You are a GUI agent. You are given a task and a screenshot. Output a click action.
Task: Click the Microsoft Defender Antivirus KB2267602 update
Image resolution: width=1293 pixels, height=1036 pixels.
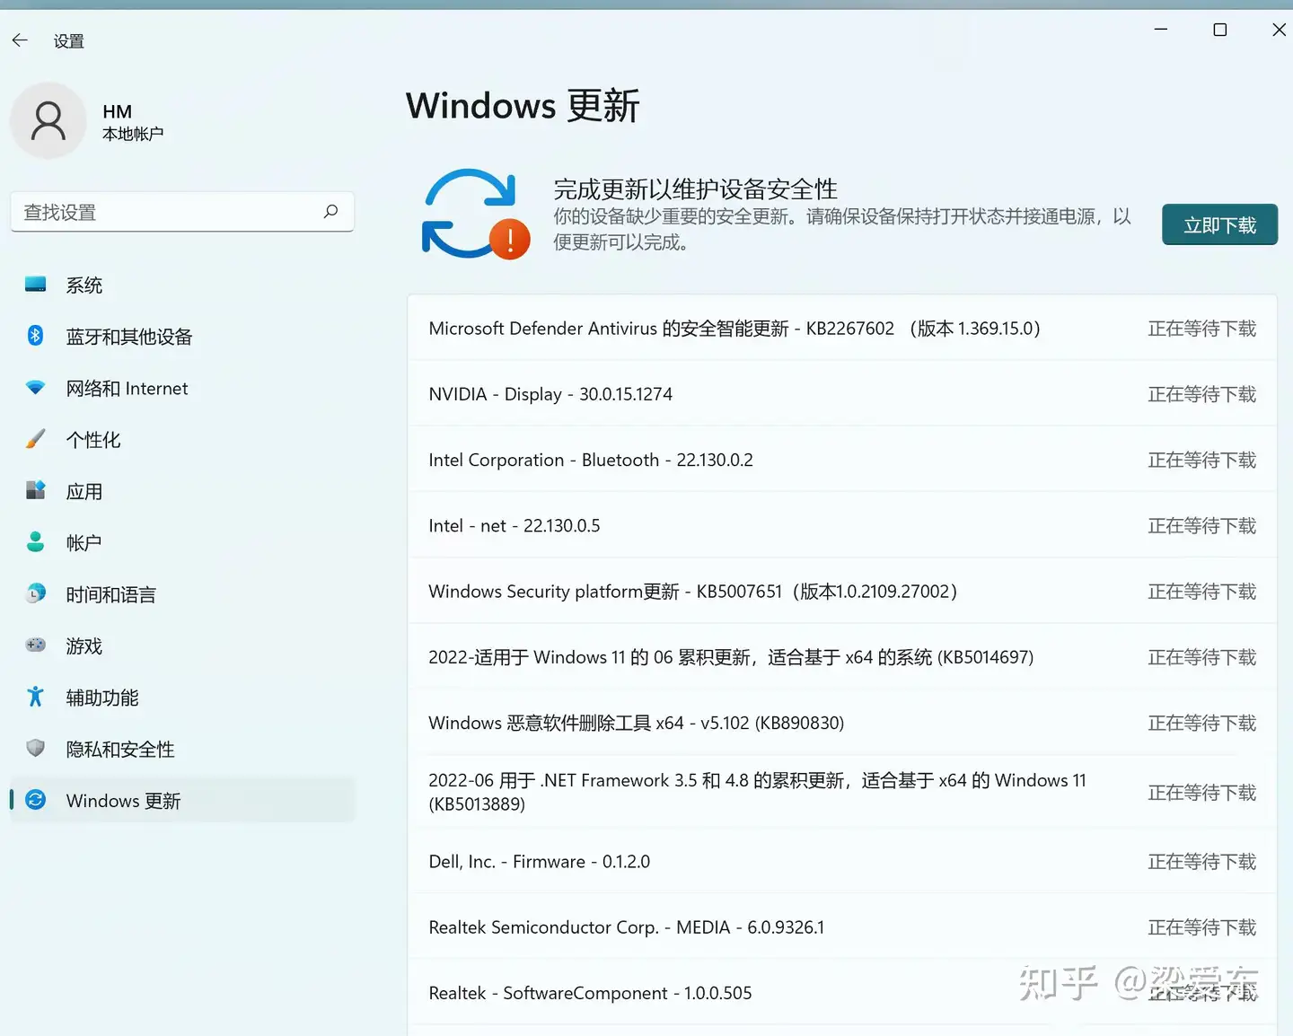pyautogui.click(x=842, y=328)
